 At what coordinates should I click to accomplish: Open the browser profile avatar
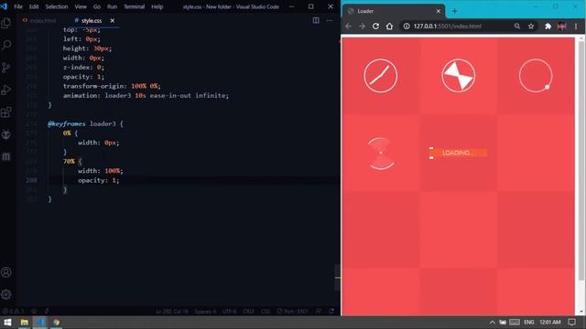pyautogui.click(x=561, y=27)
